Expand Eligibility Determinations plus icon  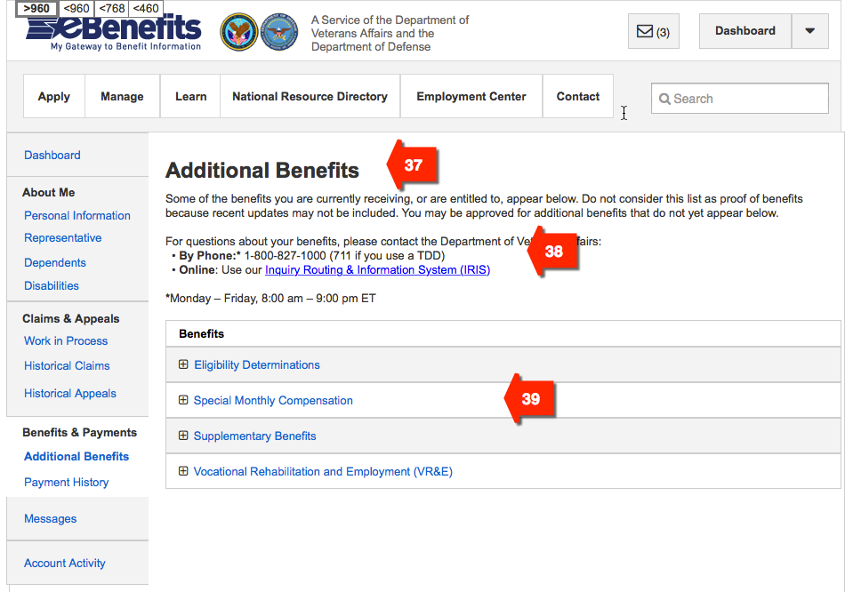(183, 364)
